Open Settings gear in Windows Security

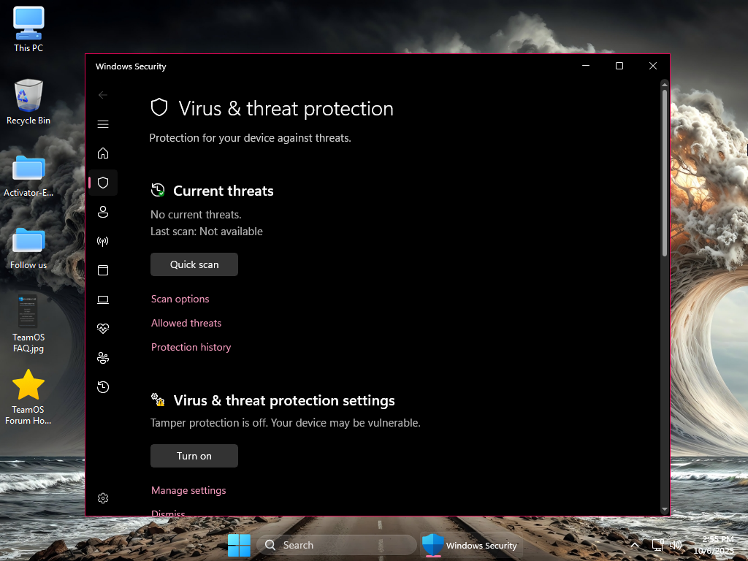click(x=102, y=498)
